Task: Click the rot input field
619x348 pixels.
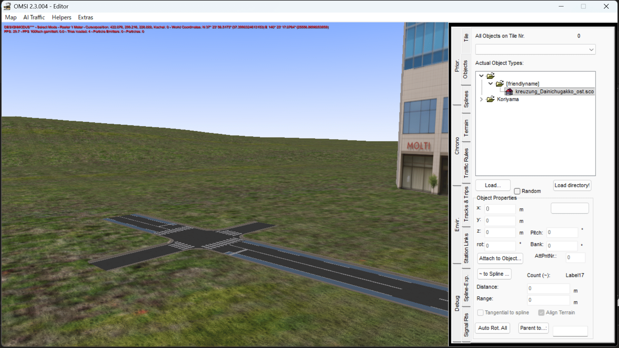Action: (500, 246)
